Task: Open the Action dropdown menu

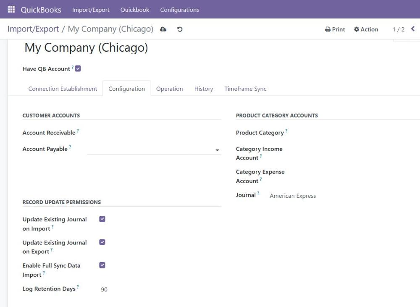Action: [x=366, y=29]
